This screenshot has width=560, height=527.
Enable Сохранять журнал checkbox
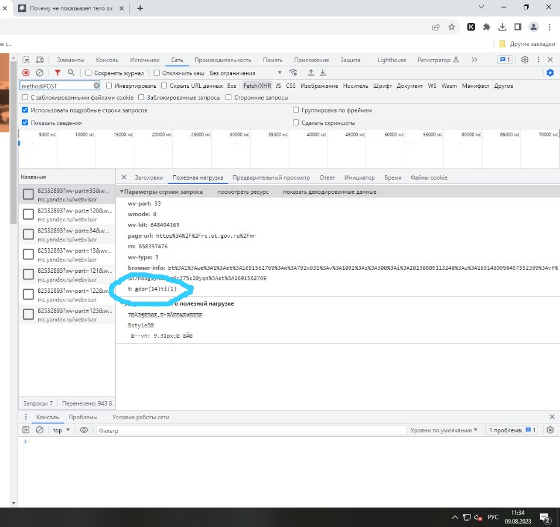click(x=88, y=73)
